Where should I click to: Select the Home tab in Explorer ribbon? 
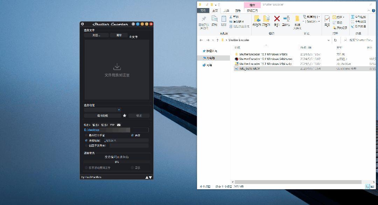215,11
